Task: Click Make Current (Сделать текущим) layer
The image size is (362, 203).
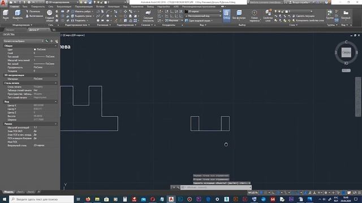Action: (303, 16)
